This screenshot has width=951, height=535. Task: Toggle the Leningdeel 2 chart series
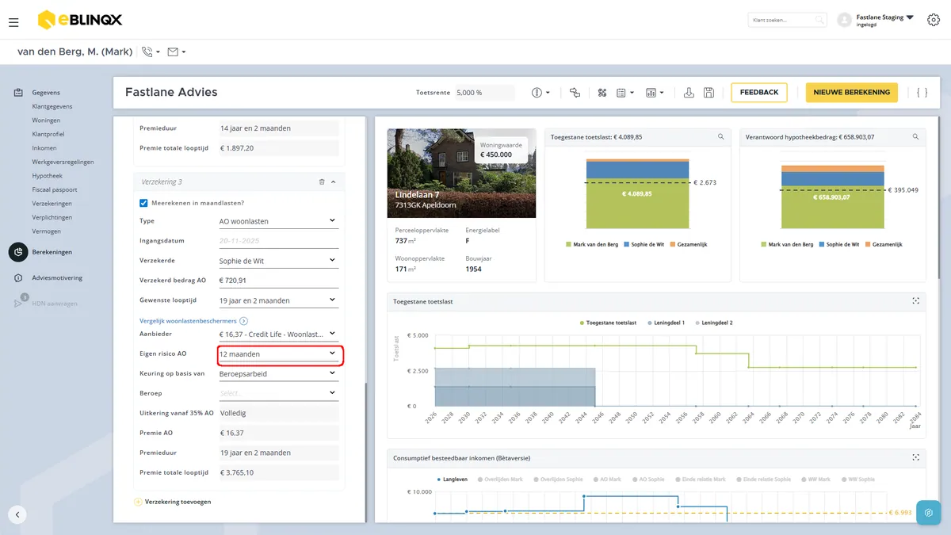(x=714, y=323)
